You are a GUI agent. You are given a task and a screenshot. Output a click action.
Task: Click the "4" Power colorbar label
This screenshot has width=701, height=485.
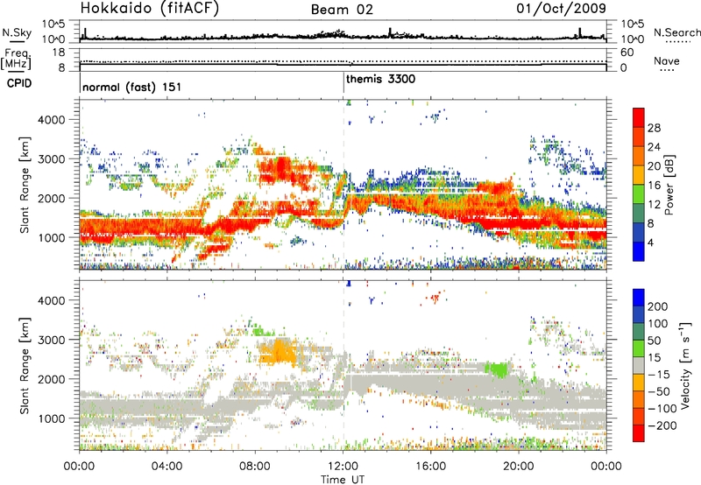click(x=651, y=243)
